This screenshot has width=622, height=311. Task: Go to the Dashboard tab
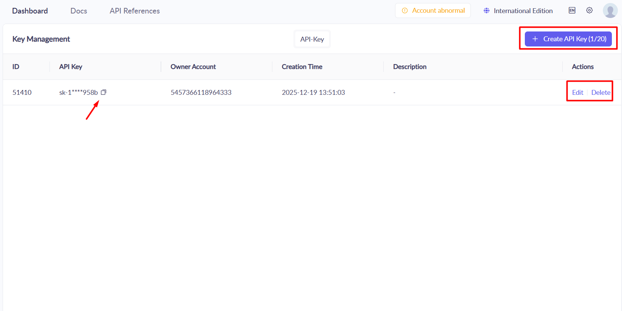(30, 11)
